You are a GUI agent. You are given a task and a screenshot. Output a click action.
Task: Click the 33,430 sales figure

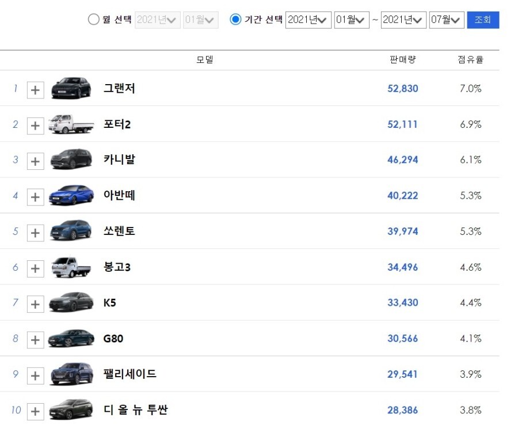(x=403, y=303)
